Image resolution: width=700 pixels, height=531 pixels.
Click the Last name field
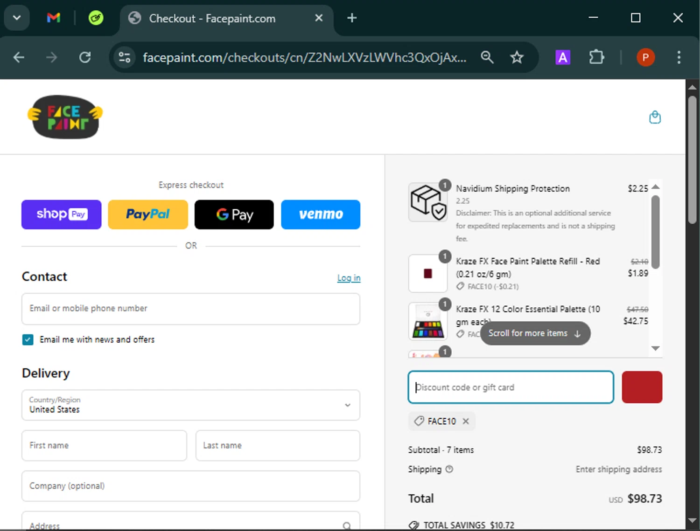tap(278, 446)
